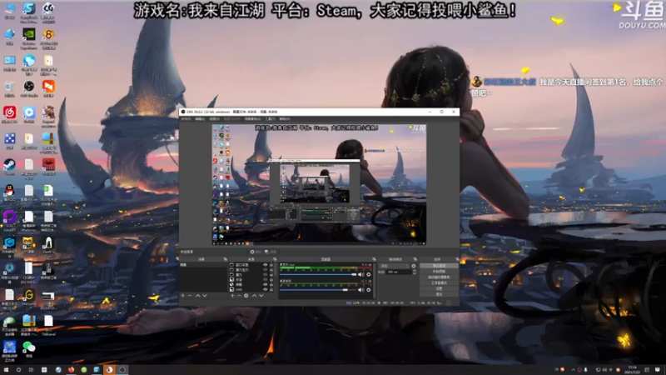
Task: Click 桌面音频 volume slider
Action: [x=318, y=290]
